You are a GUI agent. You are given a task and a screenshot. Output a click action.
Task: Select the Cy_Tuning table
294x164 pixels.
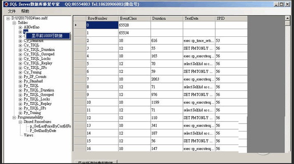(33, 72)
